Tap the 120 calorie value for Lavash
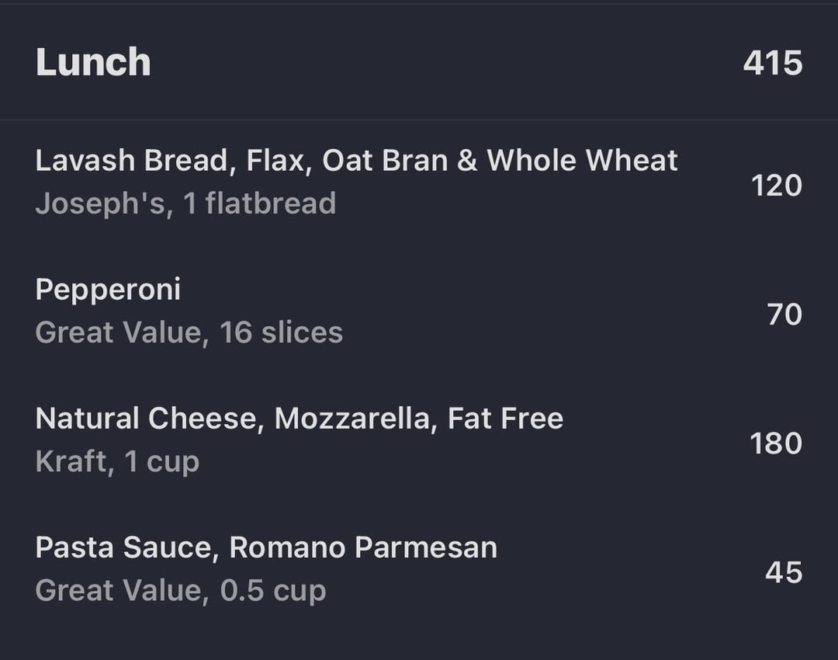 click(x=777, y=186)
